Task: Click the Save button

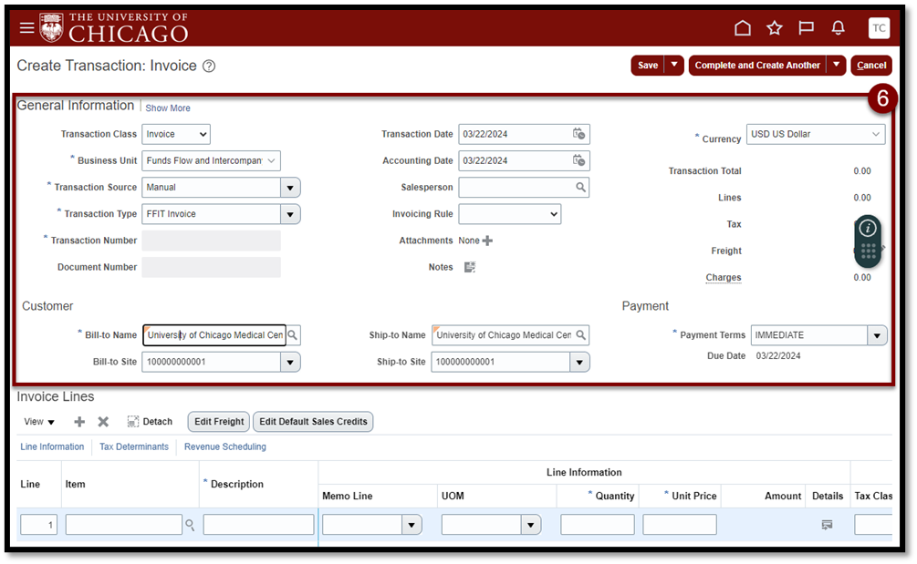Action: click(648, 65)
